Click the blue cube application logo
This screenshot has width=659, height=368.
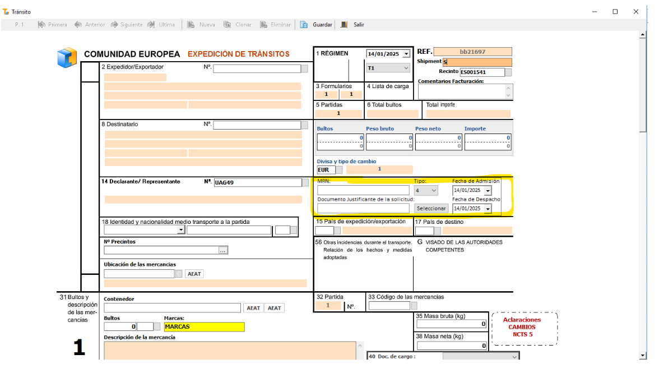point(67,57)
